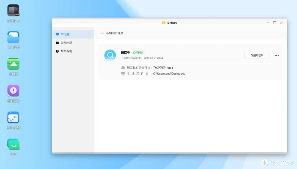Screen dimensions: 297x169
Task: Click the green 自动同步 tag
Action: 138,52
